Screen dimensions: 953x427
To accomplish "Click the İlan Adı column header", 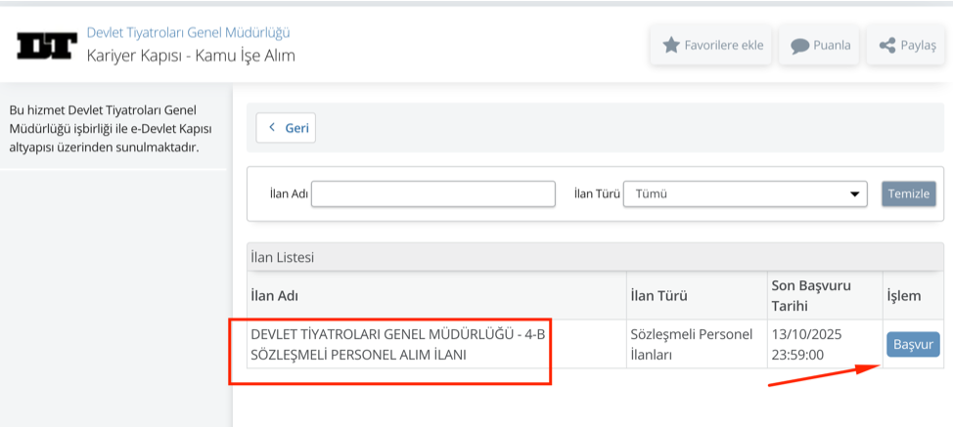I will (276, 295).
